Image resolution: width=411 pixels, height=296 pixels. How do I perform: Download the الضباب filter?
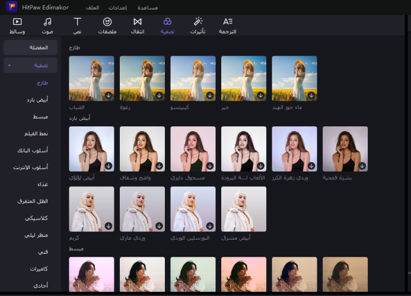pyautogui.click(x=109, y=96)
